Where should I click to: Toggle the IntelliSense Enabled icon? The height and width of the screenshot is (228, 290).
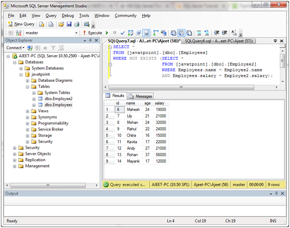tap(146, 33)
